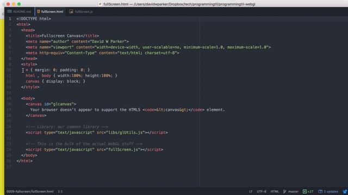Screen dimensions: 348x195
Task: Click the margin: 0; declaration
Action: (x=46, y=70)
